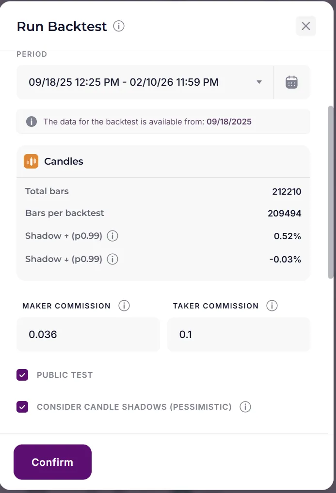
Task: Click the Taker Commission info icon
Action: [x=272, y=306]
